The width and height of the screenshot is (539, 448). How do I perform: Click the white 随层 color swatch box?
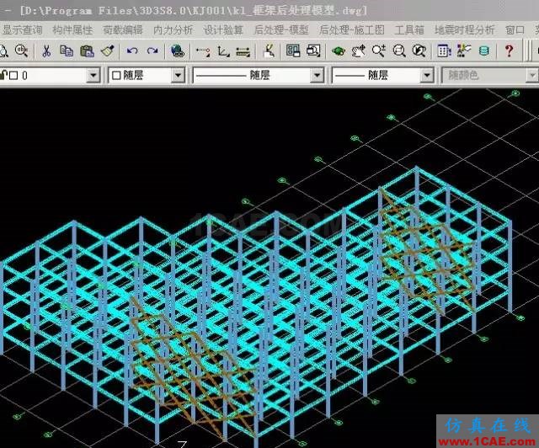point(116,75)
